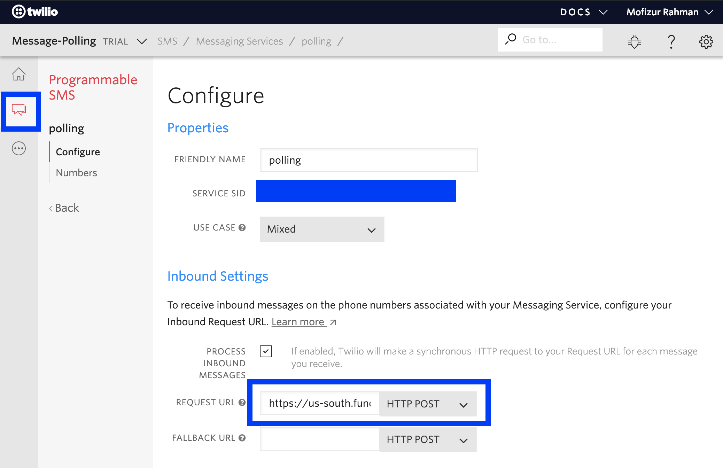Show help for Request URL
Screen dimensions: 723x468
[x=242, y=403]
